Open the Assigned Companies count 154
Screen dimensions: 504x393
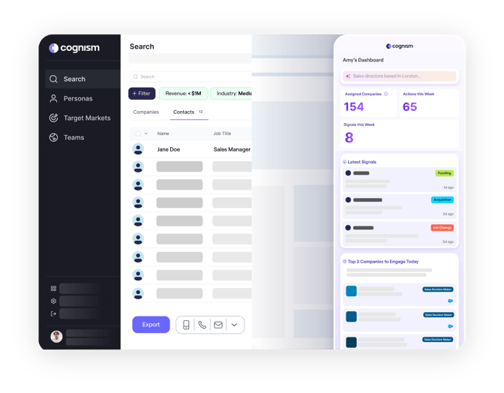[x=353, y=106]
